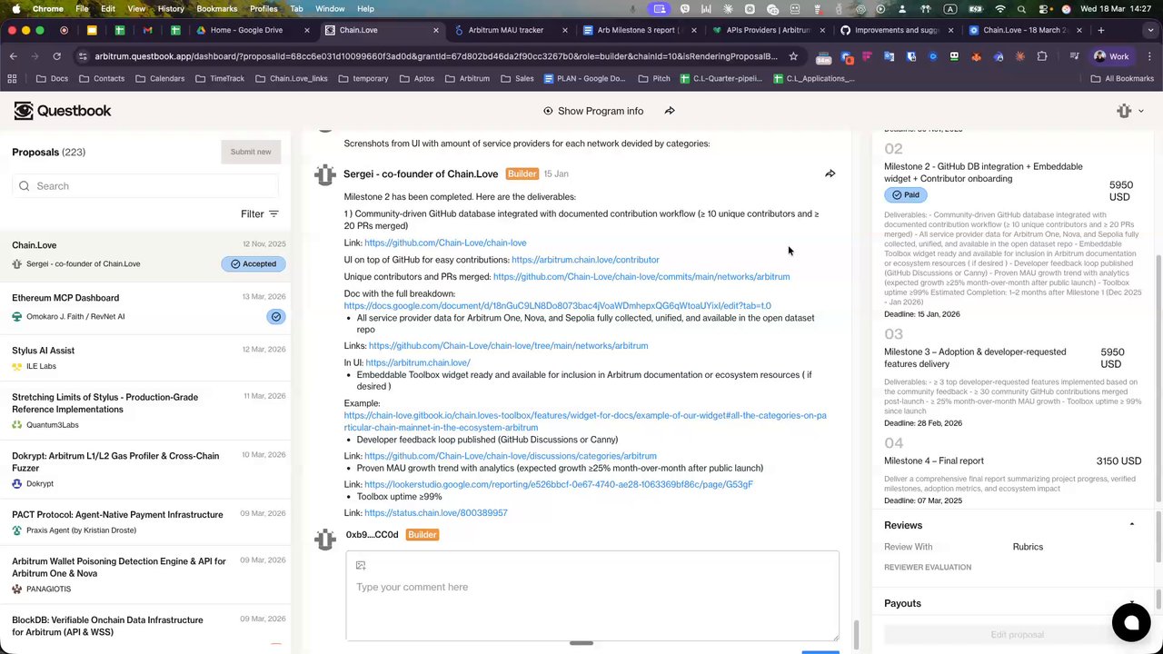Click the Builder tag next to Sergei
The image size is (1163, 654).
(x=522, y=174)
